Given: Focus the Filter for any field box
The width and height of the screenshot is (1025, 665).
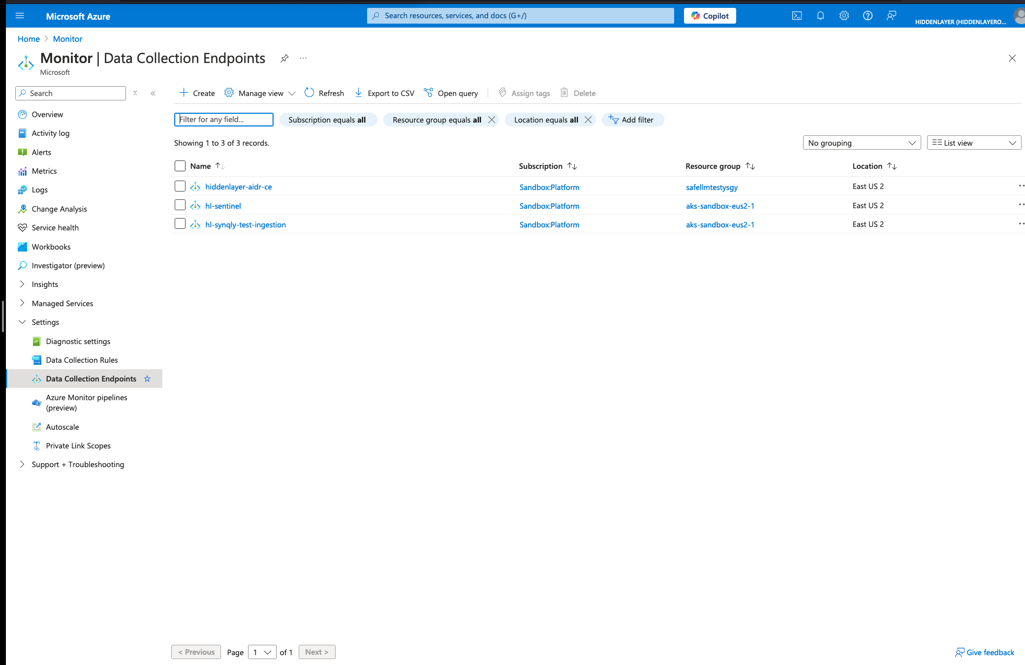Looking at the screenshot, I should (x=224, y=120).
